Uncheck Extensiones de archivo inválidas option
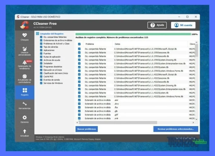 coord(41,40)
